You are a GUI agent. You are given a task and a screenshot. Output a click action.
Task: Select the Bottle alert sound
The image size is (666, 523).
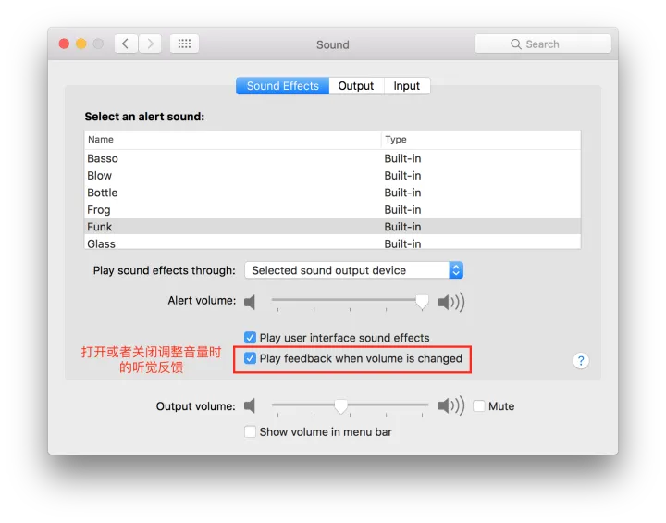[333, 193]
